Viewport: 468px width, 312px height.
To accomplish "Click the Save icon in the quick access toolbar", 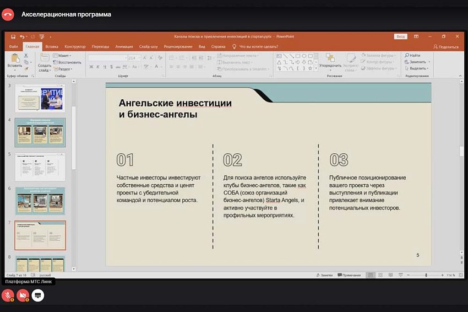I will 13,36.
